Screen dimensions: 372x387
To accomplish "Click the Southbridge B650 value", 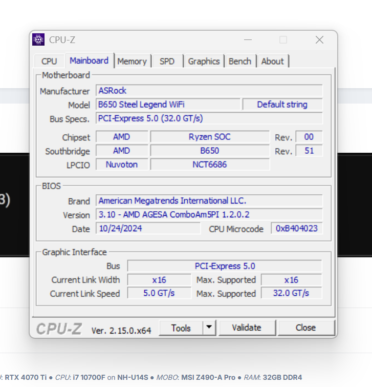I will coord(210,151).
